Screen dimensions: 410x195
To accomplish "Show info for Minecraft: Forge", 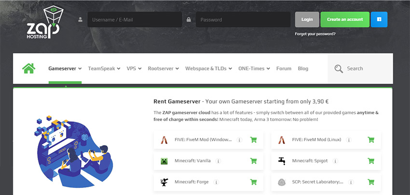I will click(216, 182).
